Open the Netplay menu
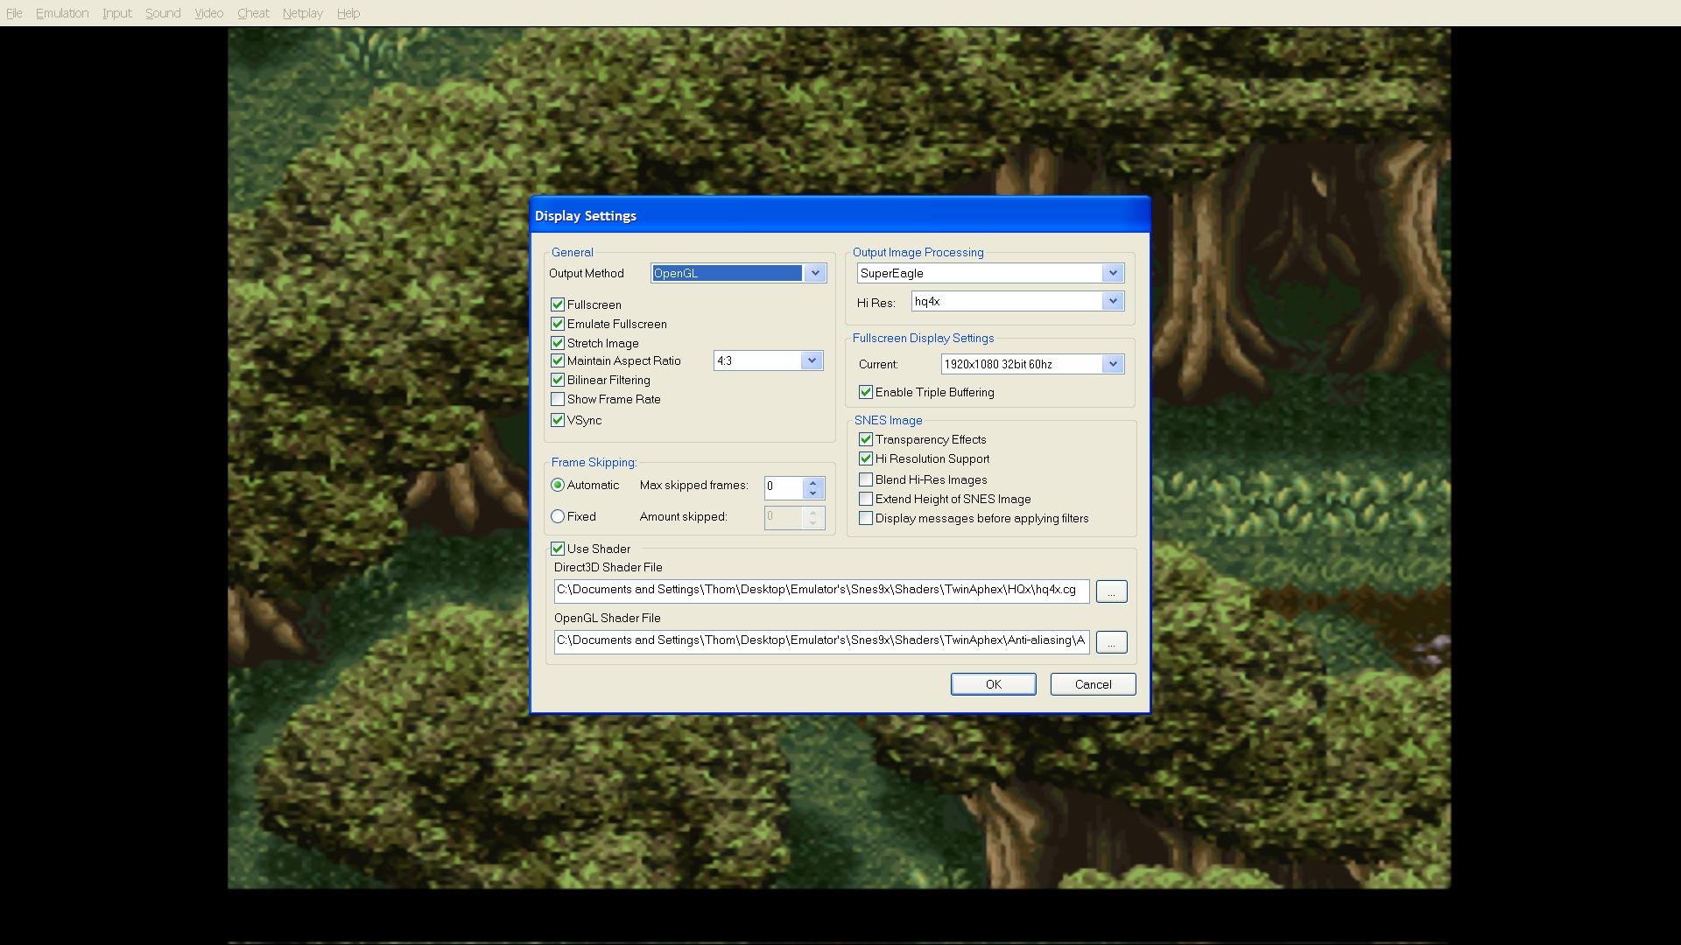Image resolution: width=1681 pixels, height=945 pixels. (x=302, y=13)
